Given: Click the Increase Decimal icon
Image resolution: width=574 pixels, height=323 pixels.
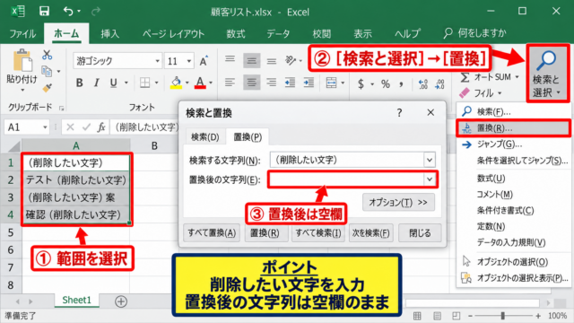Looking at the screenshot, I should [423, 84].
